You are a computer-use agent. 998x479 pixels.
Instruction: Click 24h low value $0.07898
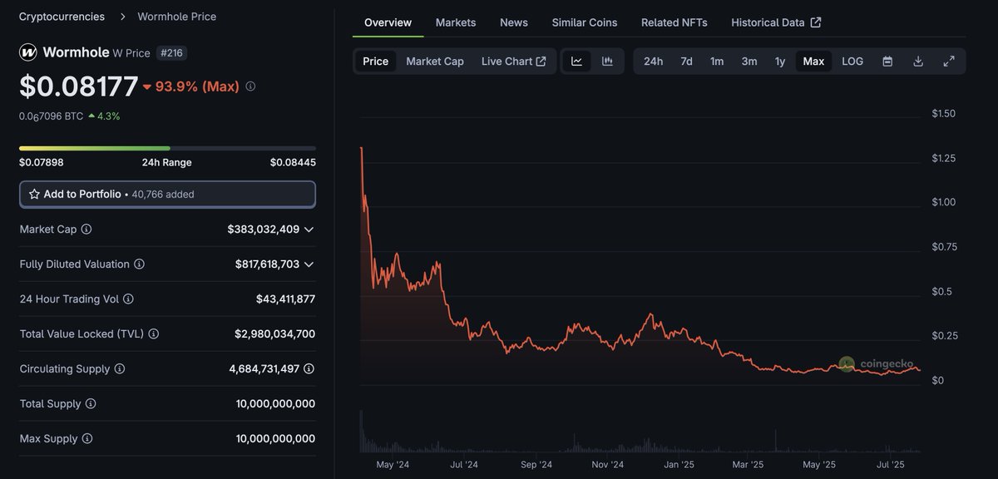click(42, 162)
